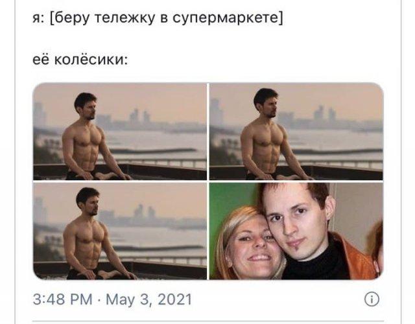
Task: Click the word "тележку" in the tweet
Action: point(124,18)
